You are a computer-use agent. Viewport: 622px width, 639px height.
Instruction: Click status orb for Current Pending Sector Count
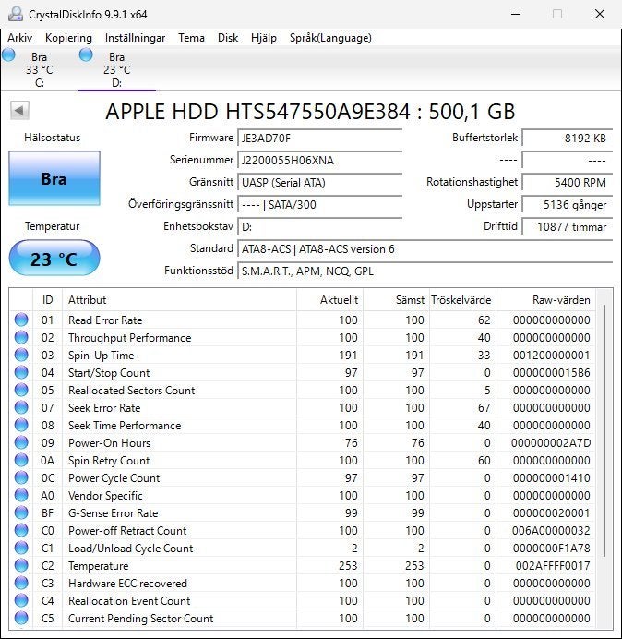click(21, 618)
